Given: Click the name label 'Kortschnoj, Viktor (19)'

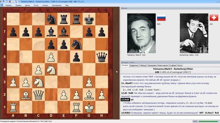Looking at the screenshot, I should coord(189,55).
